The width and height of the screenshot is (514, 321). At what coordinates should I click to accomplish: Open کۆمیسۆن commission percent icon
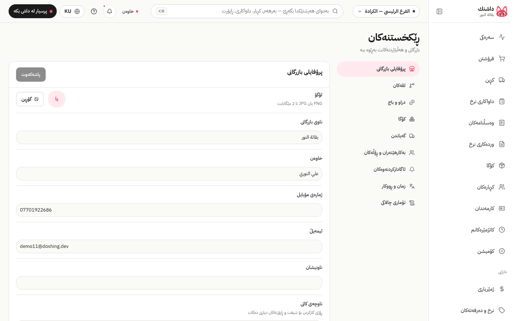click(x=502, y=251)
